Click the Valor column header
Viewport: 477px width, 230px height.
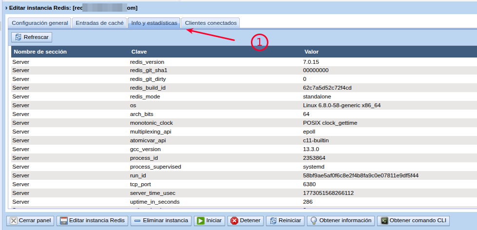[x=311, y=52]
